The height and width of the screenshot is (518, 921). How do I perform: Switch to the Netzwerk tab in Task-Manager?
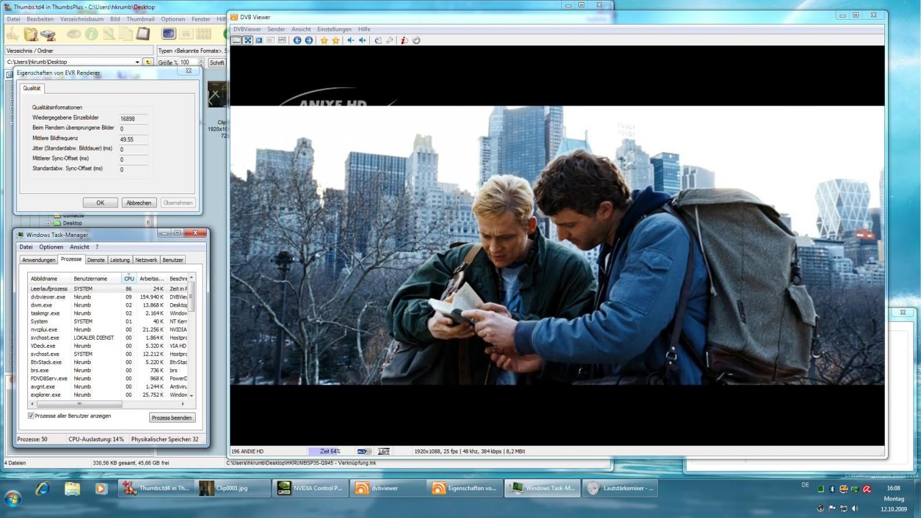(x=146, y=260)
